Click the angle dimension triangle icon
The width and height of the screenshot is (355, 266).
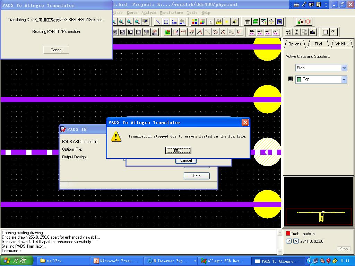pyautogui.click(x=199, y=32)
